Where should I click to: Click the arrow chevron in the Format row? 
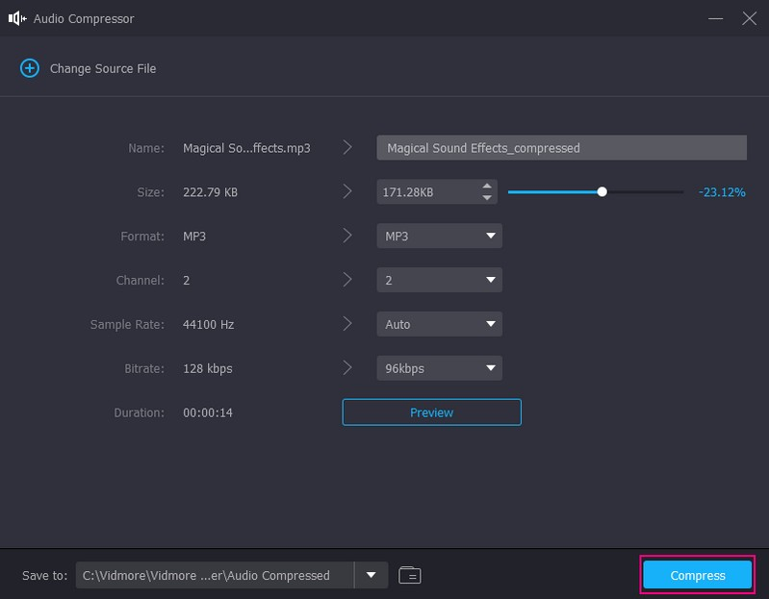[x=347, y=236]
